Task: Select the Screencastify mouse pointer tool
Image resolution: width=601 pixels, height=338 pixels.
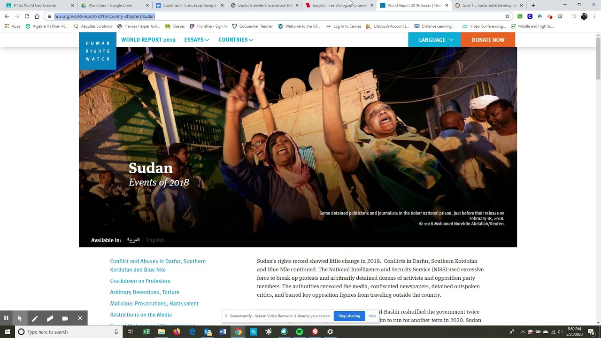Action: 20,318
